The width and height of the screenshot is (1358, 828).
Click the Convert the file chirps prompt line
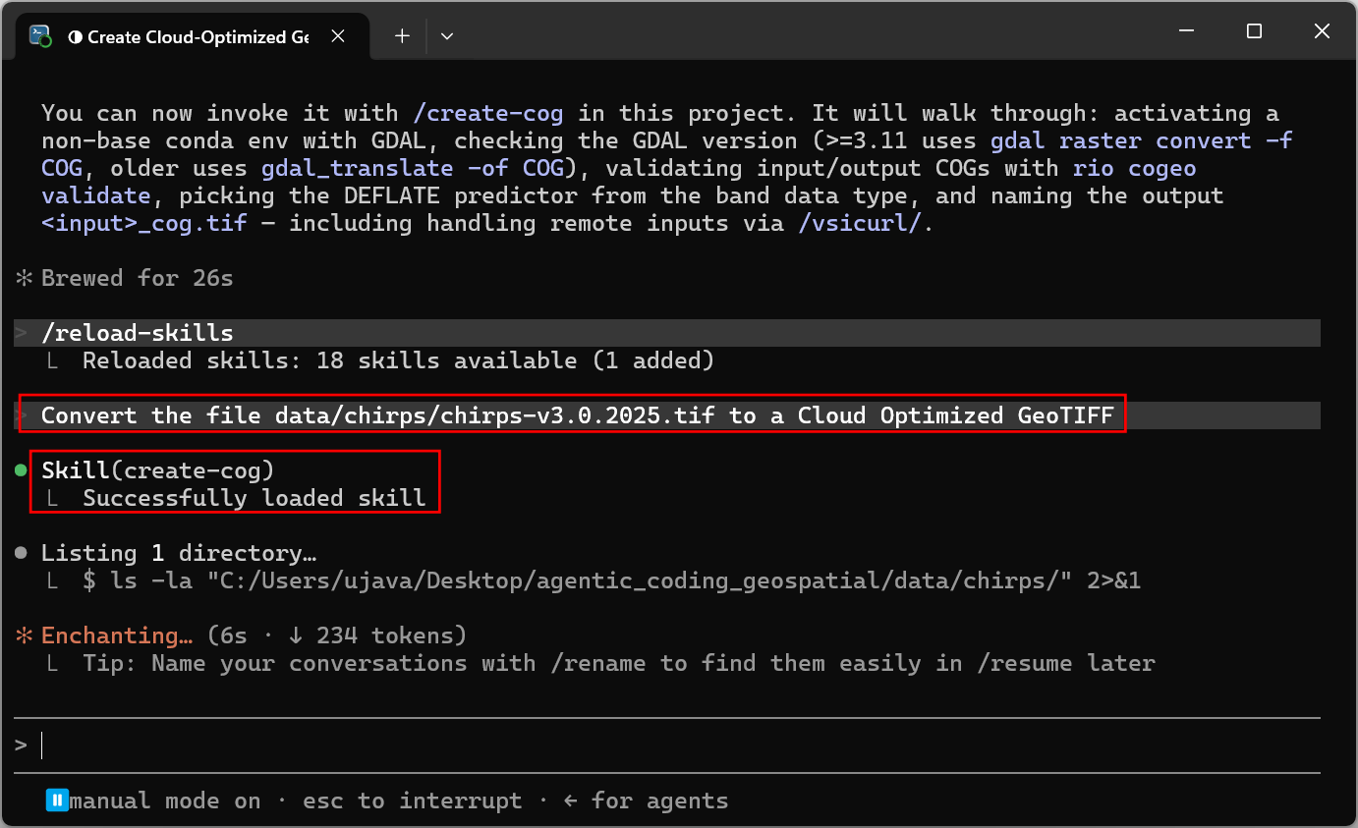pyautogui.click(x=577, y=415)
